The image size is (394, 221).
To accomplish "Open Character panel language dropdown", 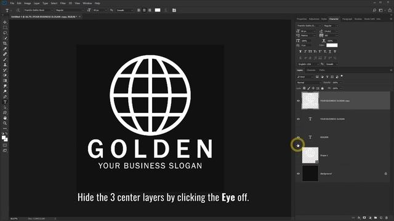I will coord(308,64).
